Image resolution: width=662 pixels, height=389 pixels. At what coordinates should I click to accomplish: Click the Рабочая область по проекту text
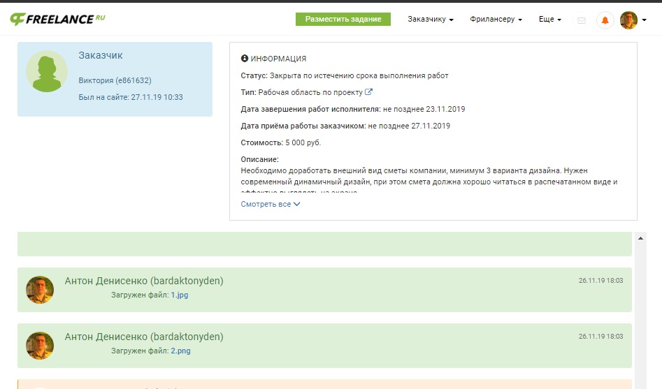coord(310,92)
